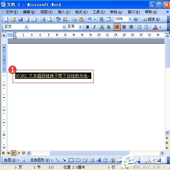Open the 插入(I) menu

pos(64,12)
